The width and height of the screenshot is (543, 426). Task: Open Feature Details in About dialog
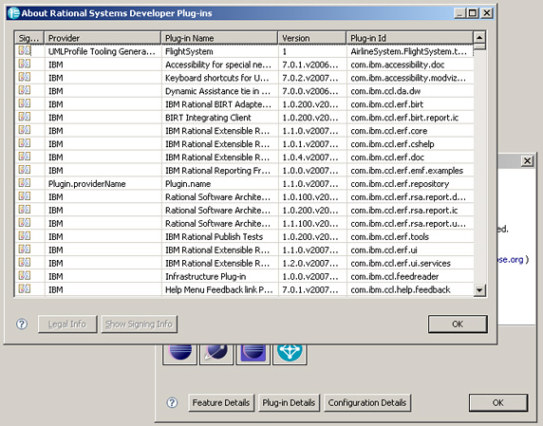[x=221, y=403]
